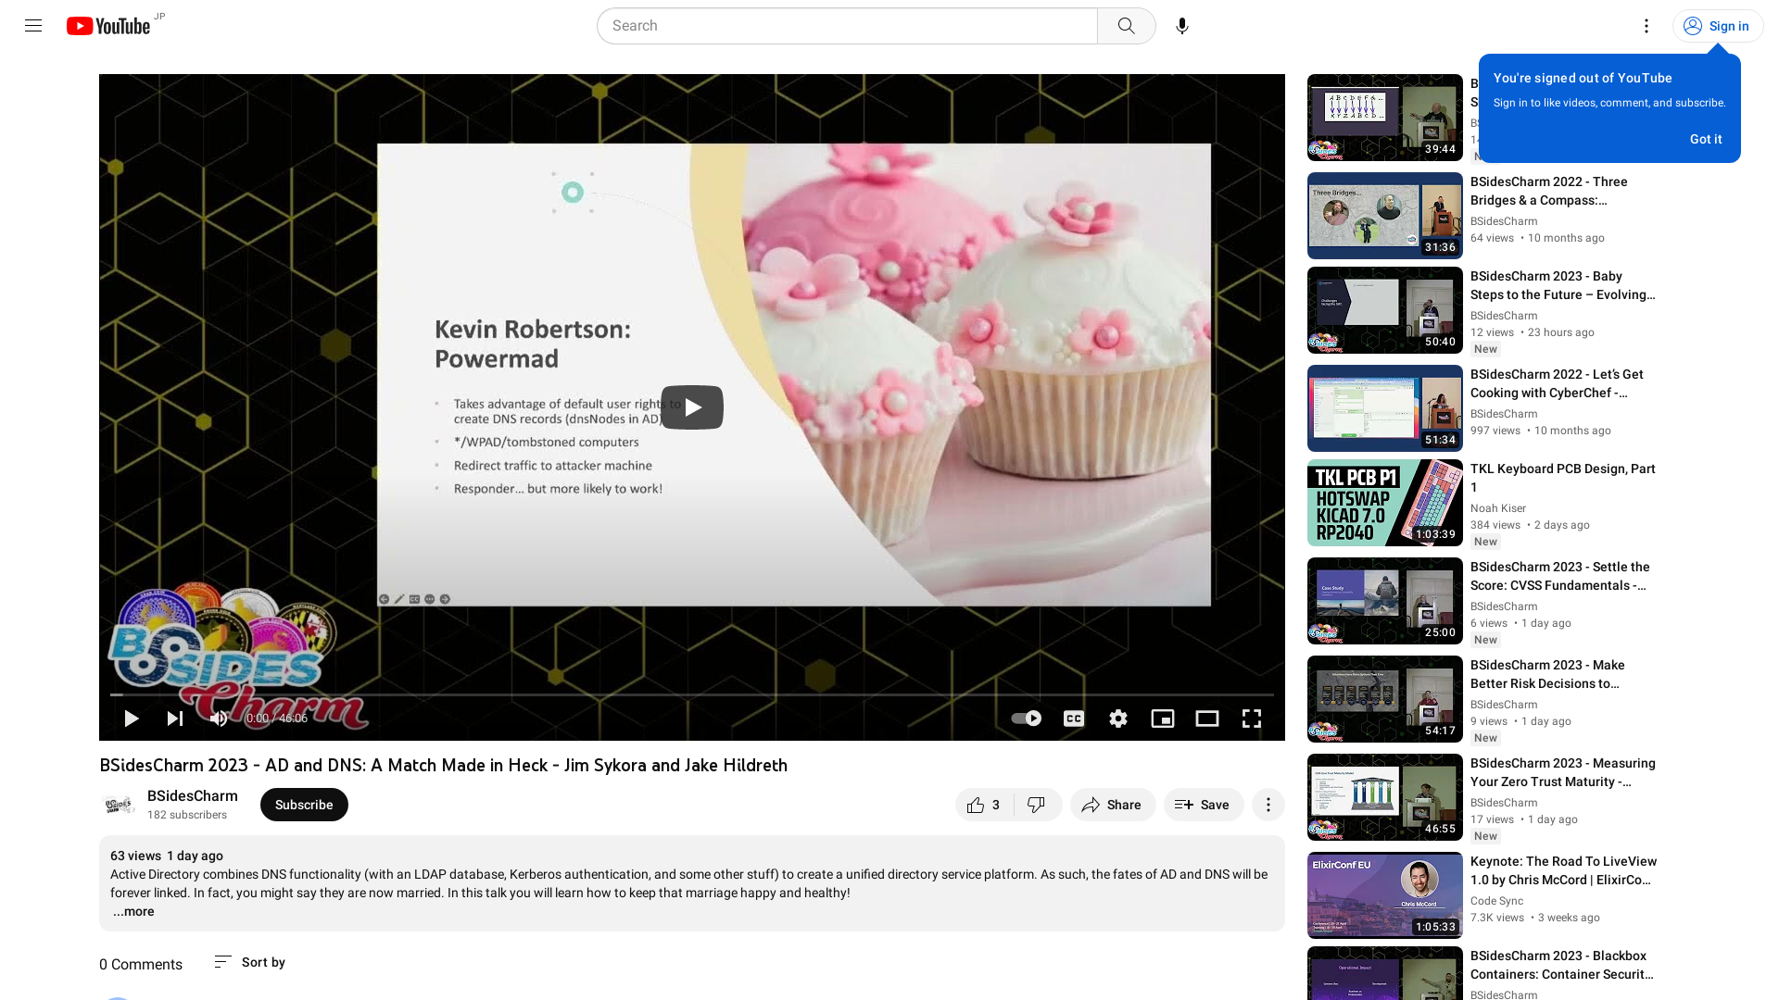Viewport: 1779px width, 1000px height.
Task: Open more actions three-dot menu below video
Action: (1268, 805)
